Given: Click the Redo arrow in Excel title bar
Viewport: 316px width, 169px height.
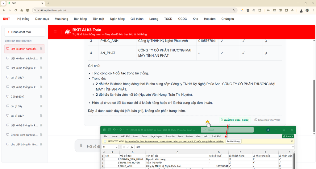Looking at the screenshot, I should (x=121, y=130).
